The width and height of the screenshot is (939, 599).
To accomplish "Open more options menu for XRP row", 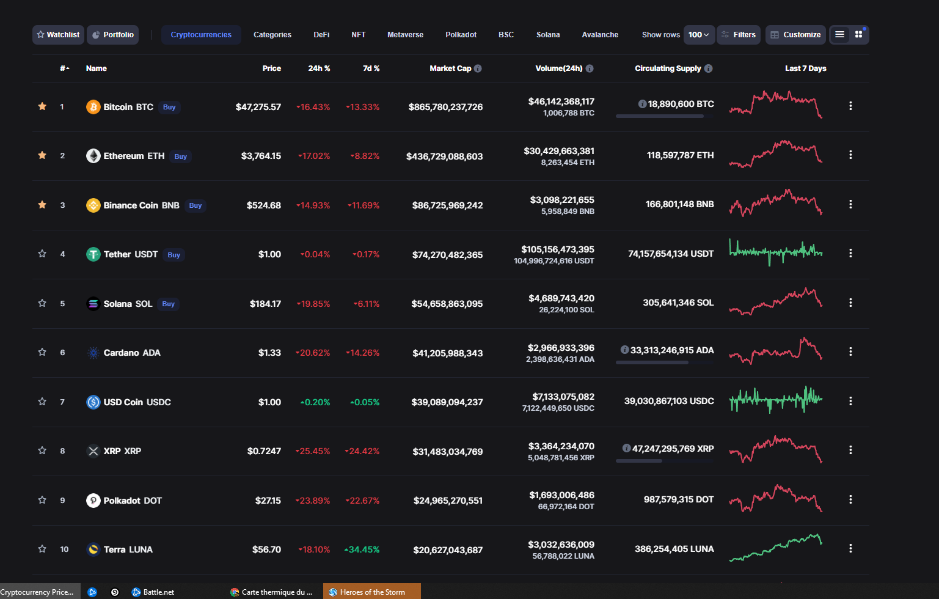I will pyautogui.click(x=850, y=450).
